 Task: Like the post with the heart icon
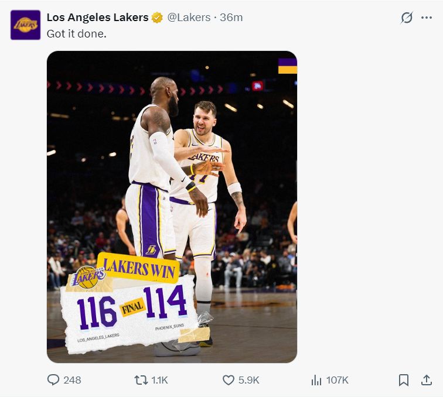(229, 380)
